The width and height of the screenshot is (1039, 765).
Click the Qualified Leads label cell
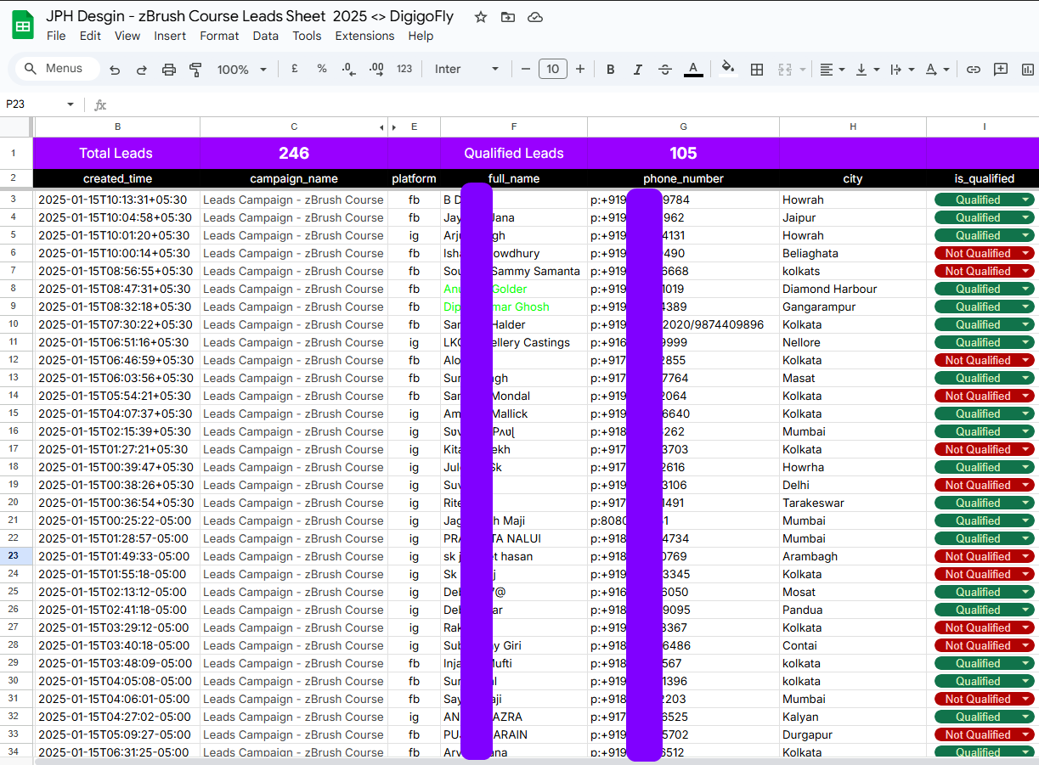514,154
